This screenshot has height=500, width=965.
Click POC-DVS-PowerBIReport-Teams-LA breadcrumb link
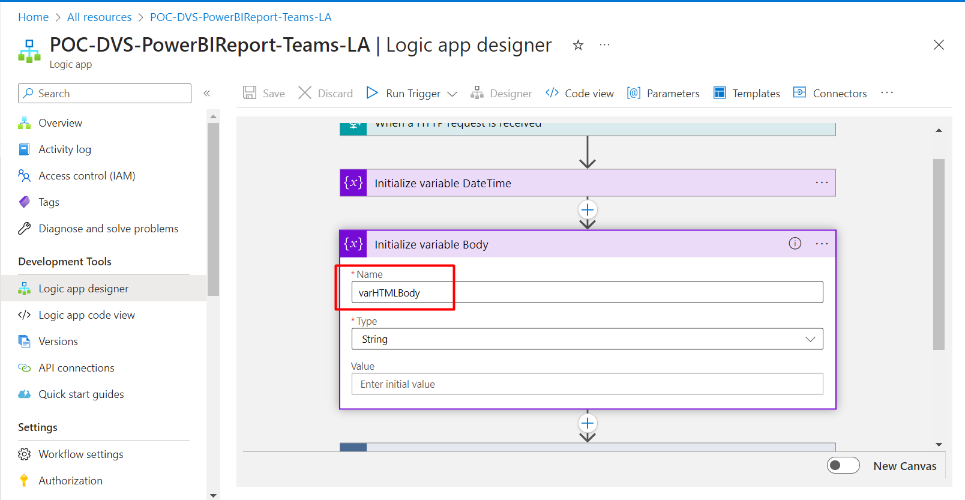[x=241, y=17]
